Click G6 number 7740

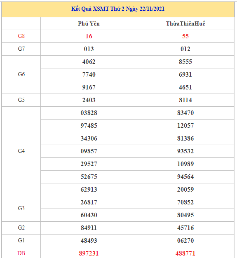(89, 75)
